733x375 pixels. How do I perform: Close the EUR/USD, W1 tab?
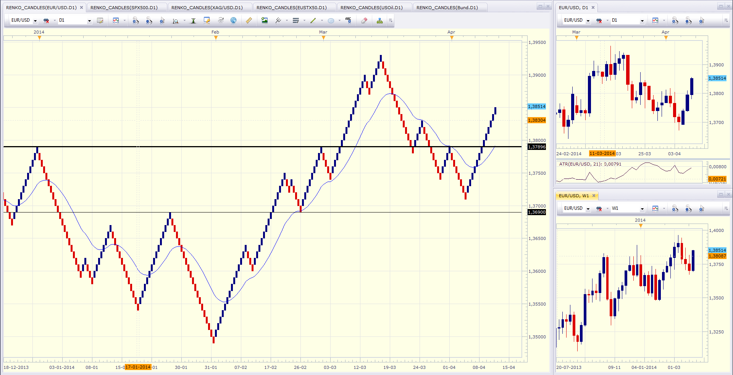tap(594, 196)
